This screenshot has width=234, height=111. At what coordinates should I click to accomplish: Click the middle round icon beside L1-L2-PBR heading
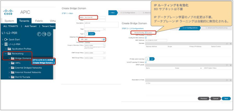tap(44, 34)
